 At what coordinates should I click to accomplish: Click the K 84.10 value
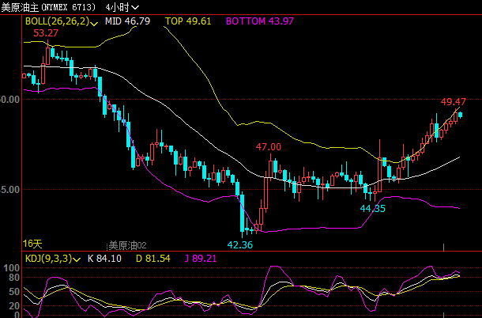pos(104,259)
